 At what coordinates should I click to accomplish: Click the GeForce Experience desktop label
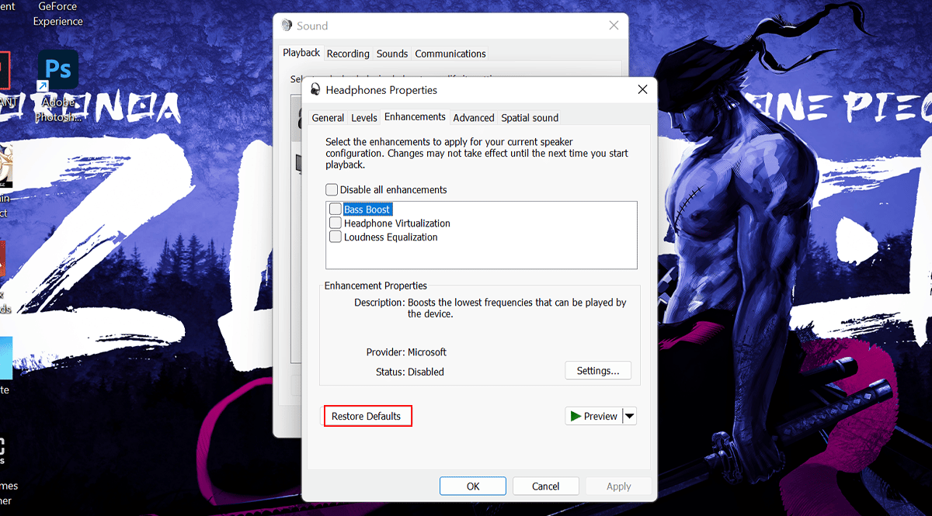point(58,14)
